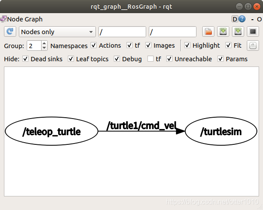Click the Node Graph plugin icon
The image size is (263, 210).
[x=4, y=19]
